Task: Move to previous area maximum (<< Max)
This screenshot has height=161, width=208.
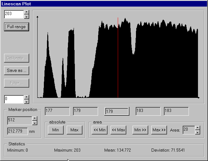Action: point(118,130)
